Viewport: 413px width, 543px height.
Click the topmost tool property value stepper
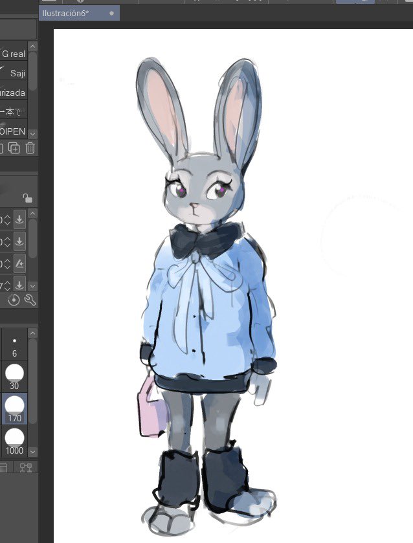tap(8, 219)
